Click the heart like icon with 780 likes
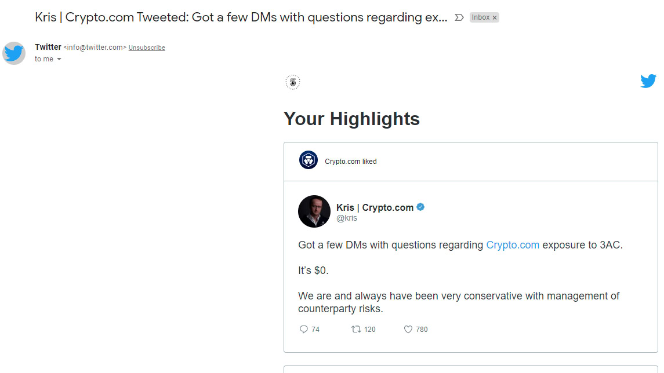 point(408,329)
